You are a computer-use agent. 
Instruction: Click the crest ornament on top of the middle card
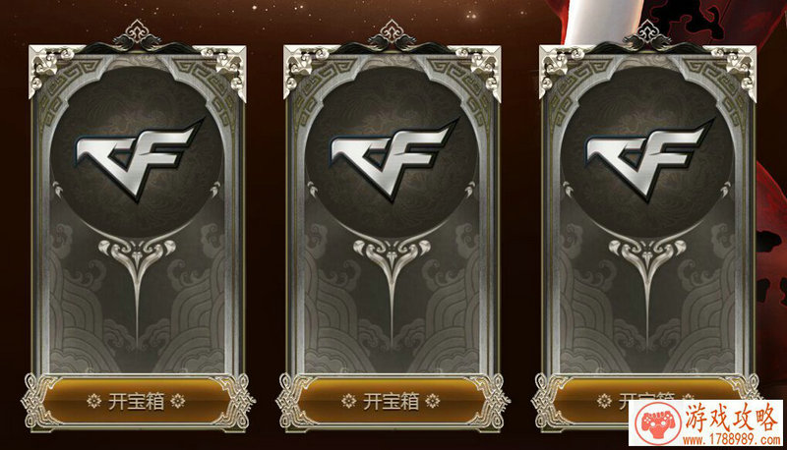click(x=392, y=36)
